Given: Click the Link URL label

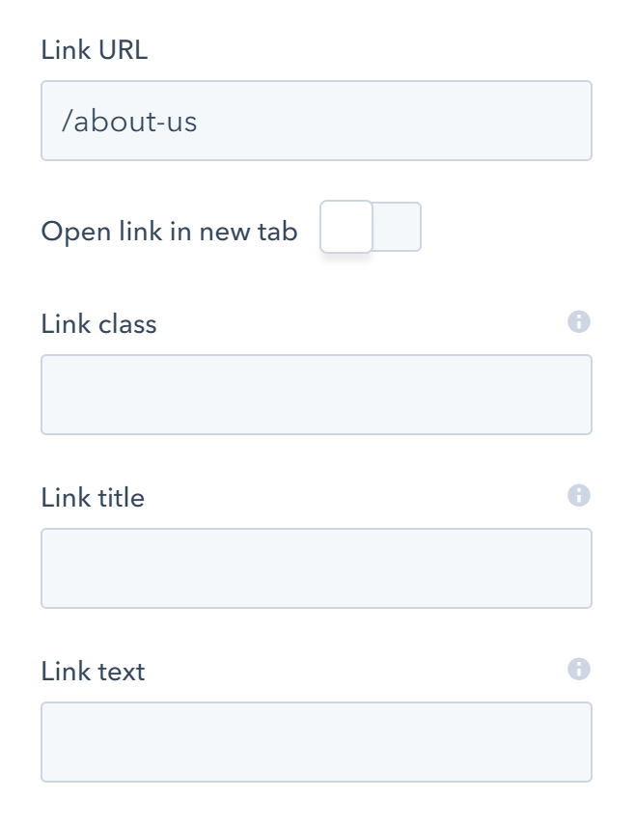Looking at the screenshot, I should tap(94, 49).
